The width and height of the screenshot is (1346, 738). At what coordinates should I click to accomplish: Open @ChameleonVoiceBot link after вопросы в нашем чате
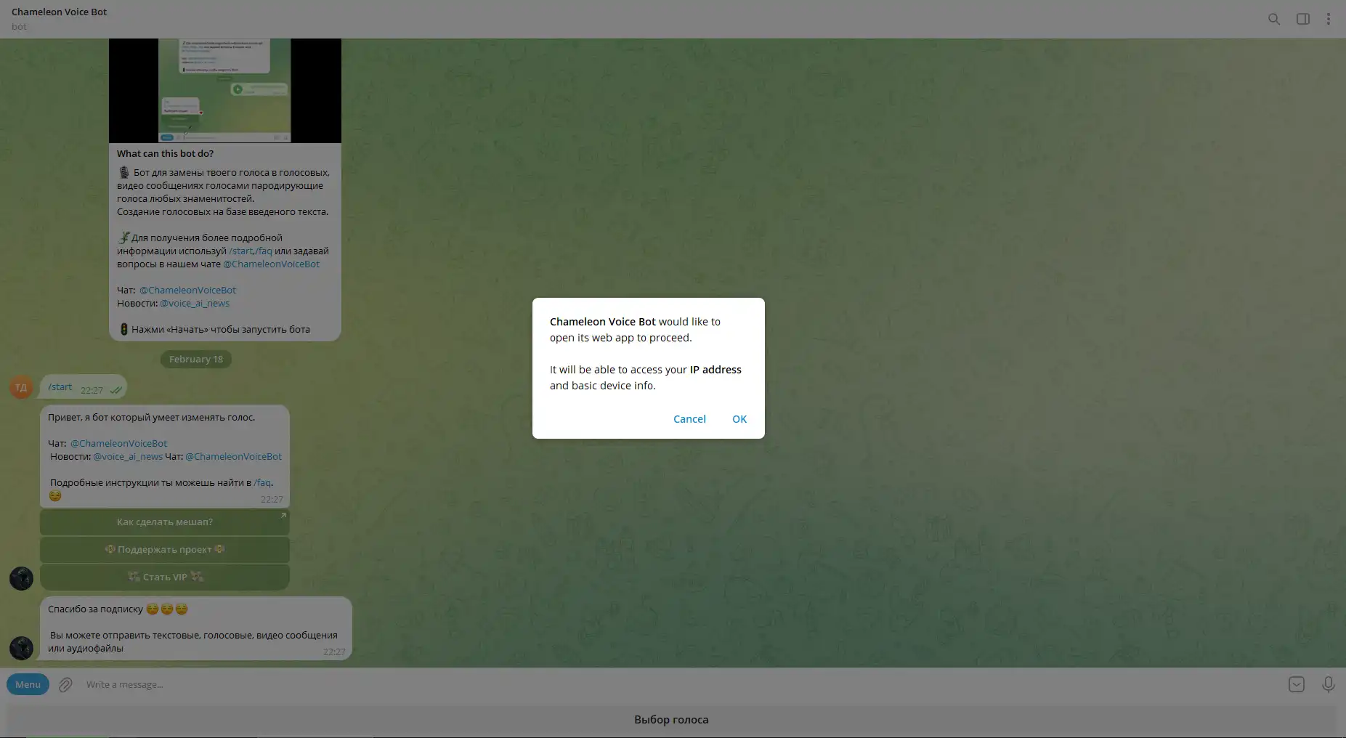click(x=271, y=264)
